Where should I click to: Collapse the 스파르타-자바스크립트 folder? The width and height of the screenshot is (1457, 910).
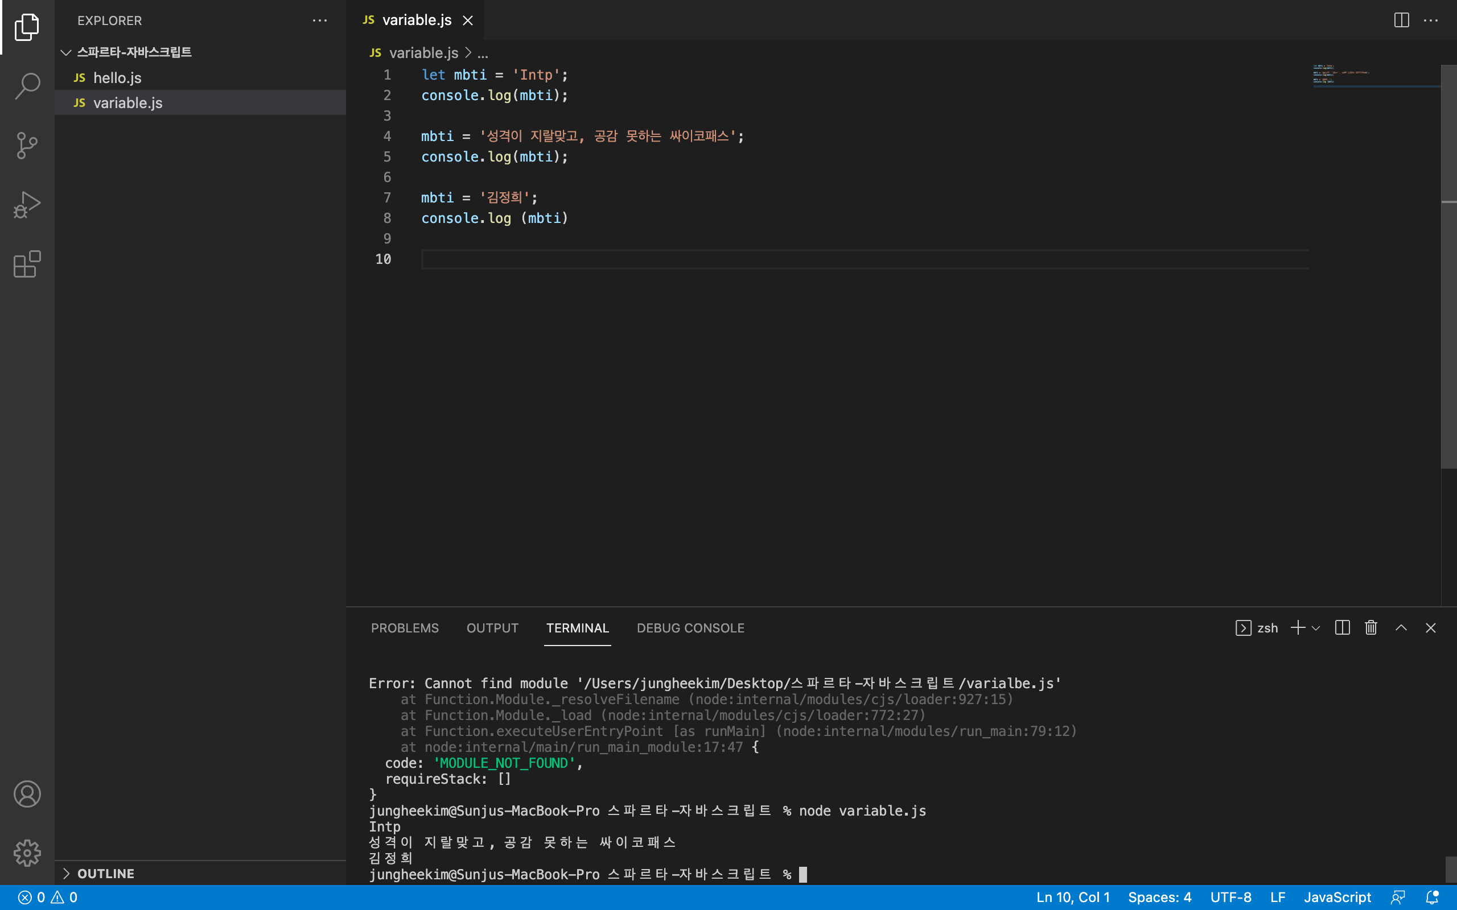coord(66,52)
